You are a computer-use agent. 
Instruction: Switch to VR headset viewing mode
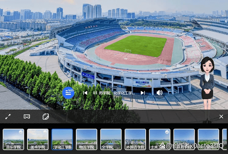pos(27,116)
